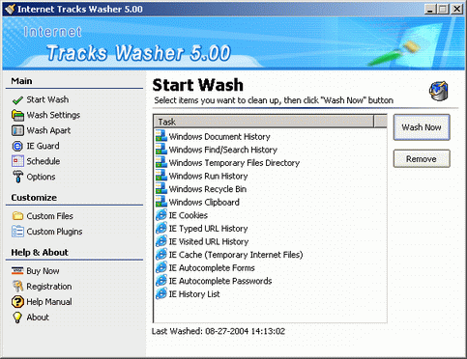Select the IE Typed URL History text
Viewport: 467px width, 359px height.
tap(208, 229)
